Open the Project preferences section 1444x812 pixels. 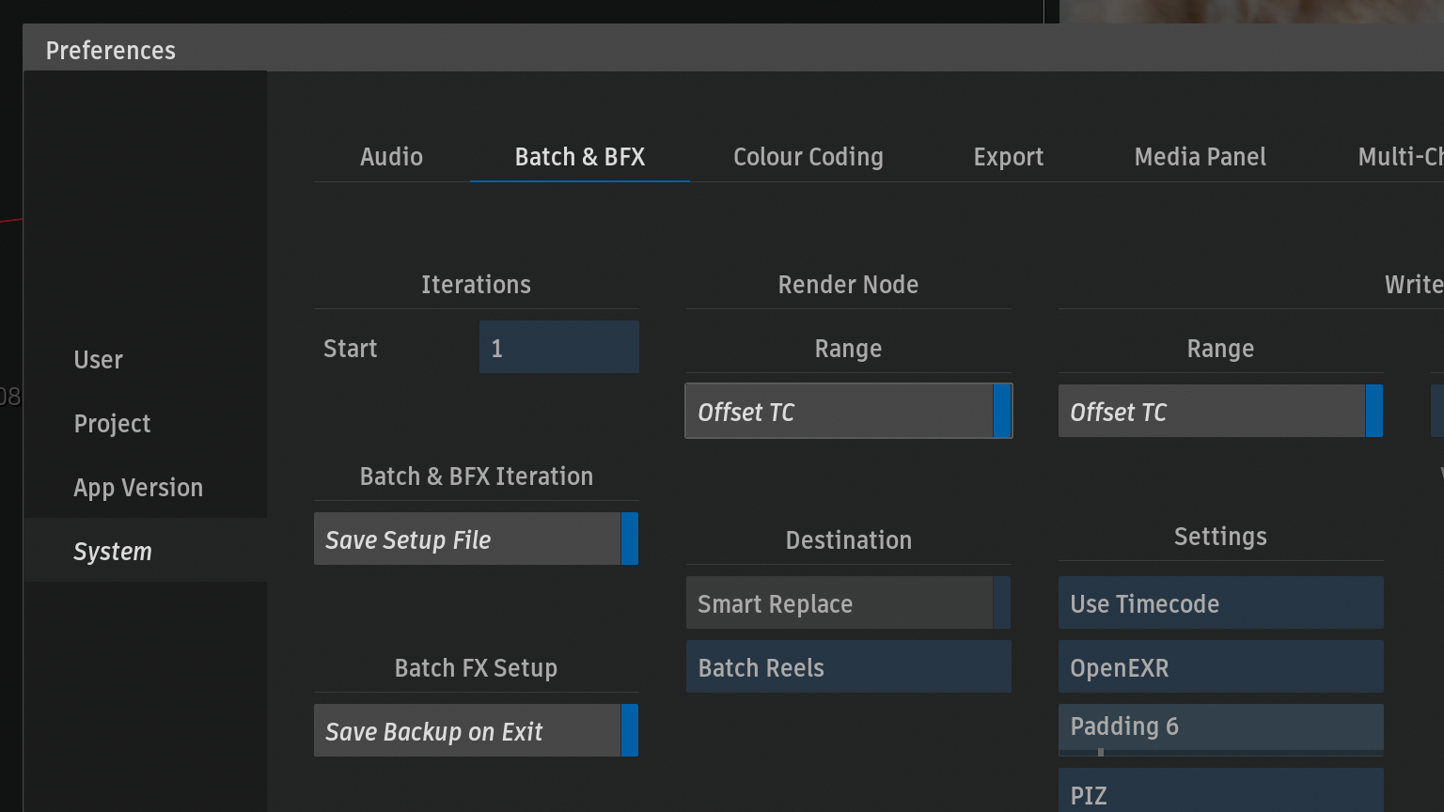pos(112,424)
